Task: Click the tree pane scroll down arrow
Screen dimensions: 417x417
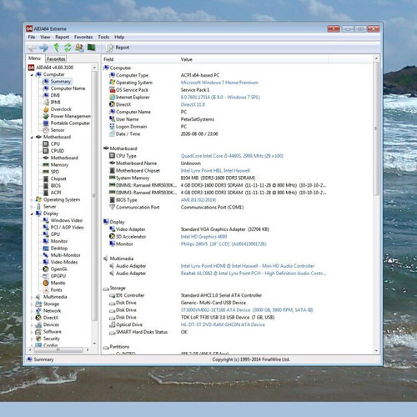Action: pos(94,344)
